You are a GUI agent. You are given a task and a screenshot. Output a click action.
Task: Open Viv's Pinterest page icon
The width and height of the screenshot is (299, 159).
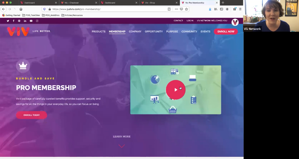(19, 21)
